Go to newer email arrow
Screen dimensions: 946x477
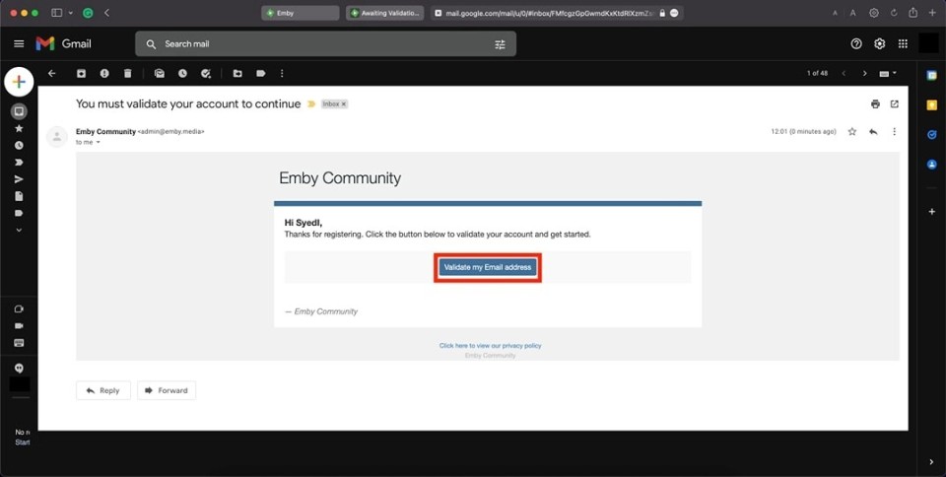point(844,73)
